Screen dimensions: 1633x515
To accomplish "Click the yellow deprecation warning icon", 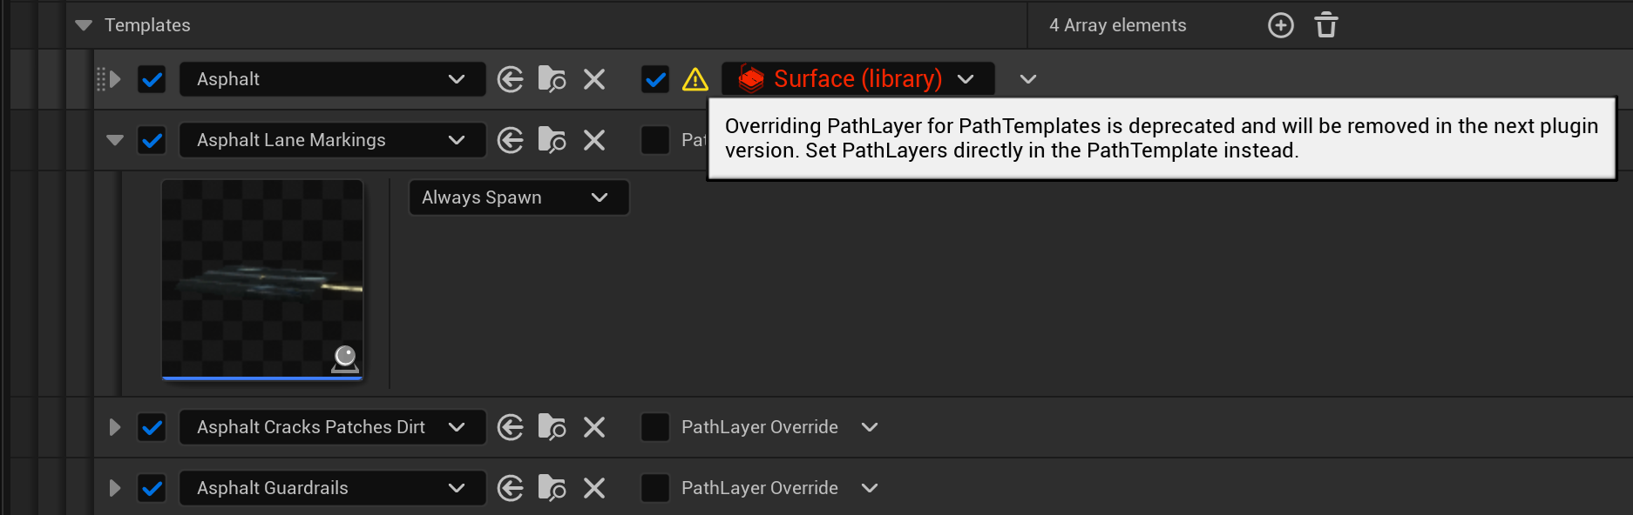I will (x=695, y=79).
